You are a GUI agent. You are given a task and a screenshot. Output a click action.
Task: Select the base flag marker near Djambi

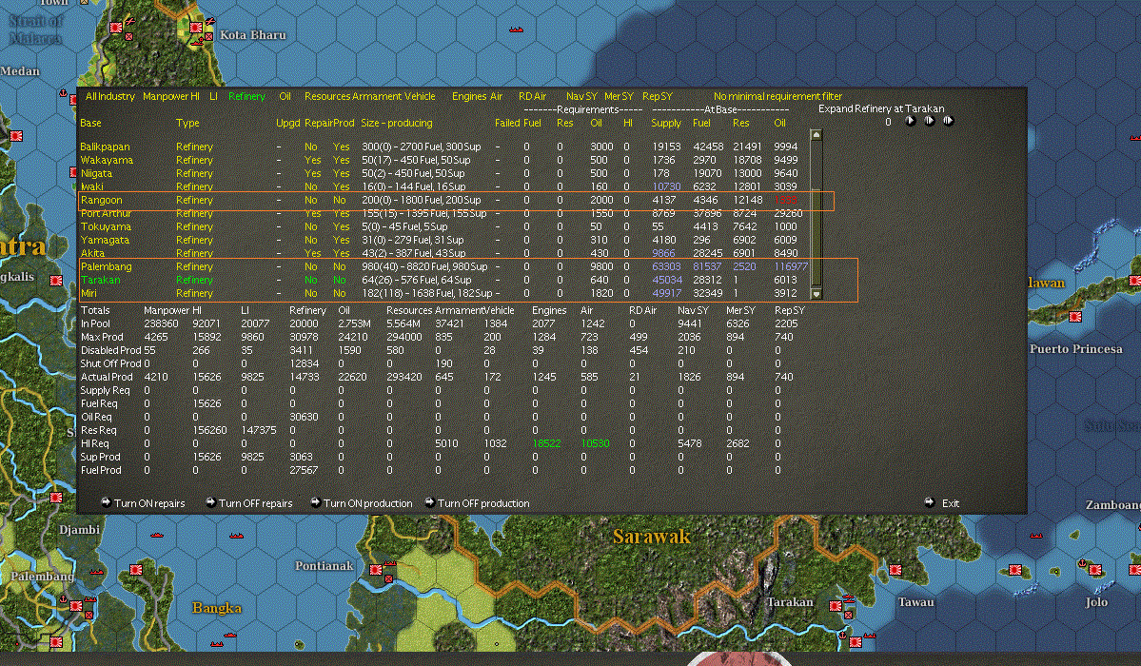click(x=56, y=498)
